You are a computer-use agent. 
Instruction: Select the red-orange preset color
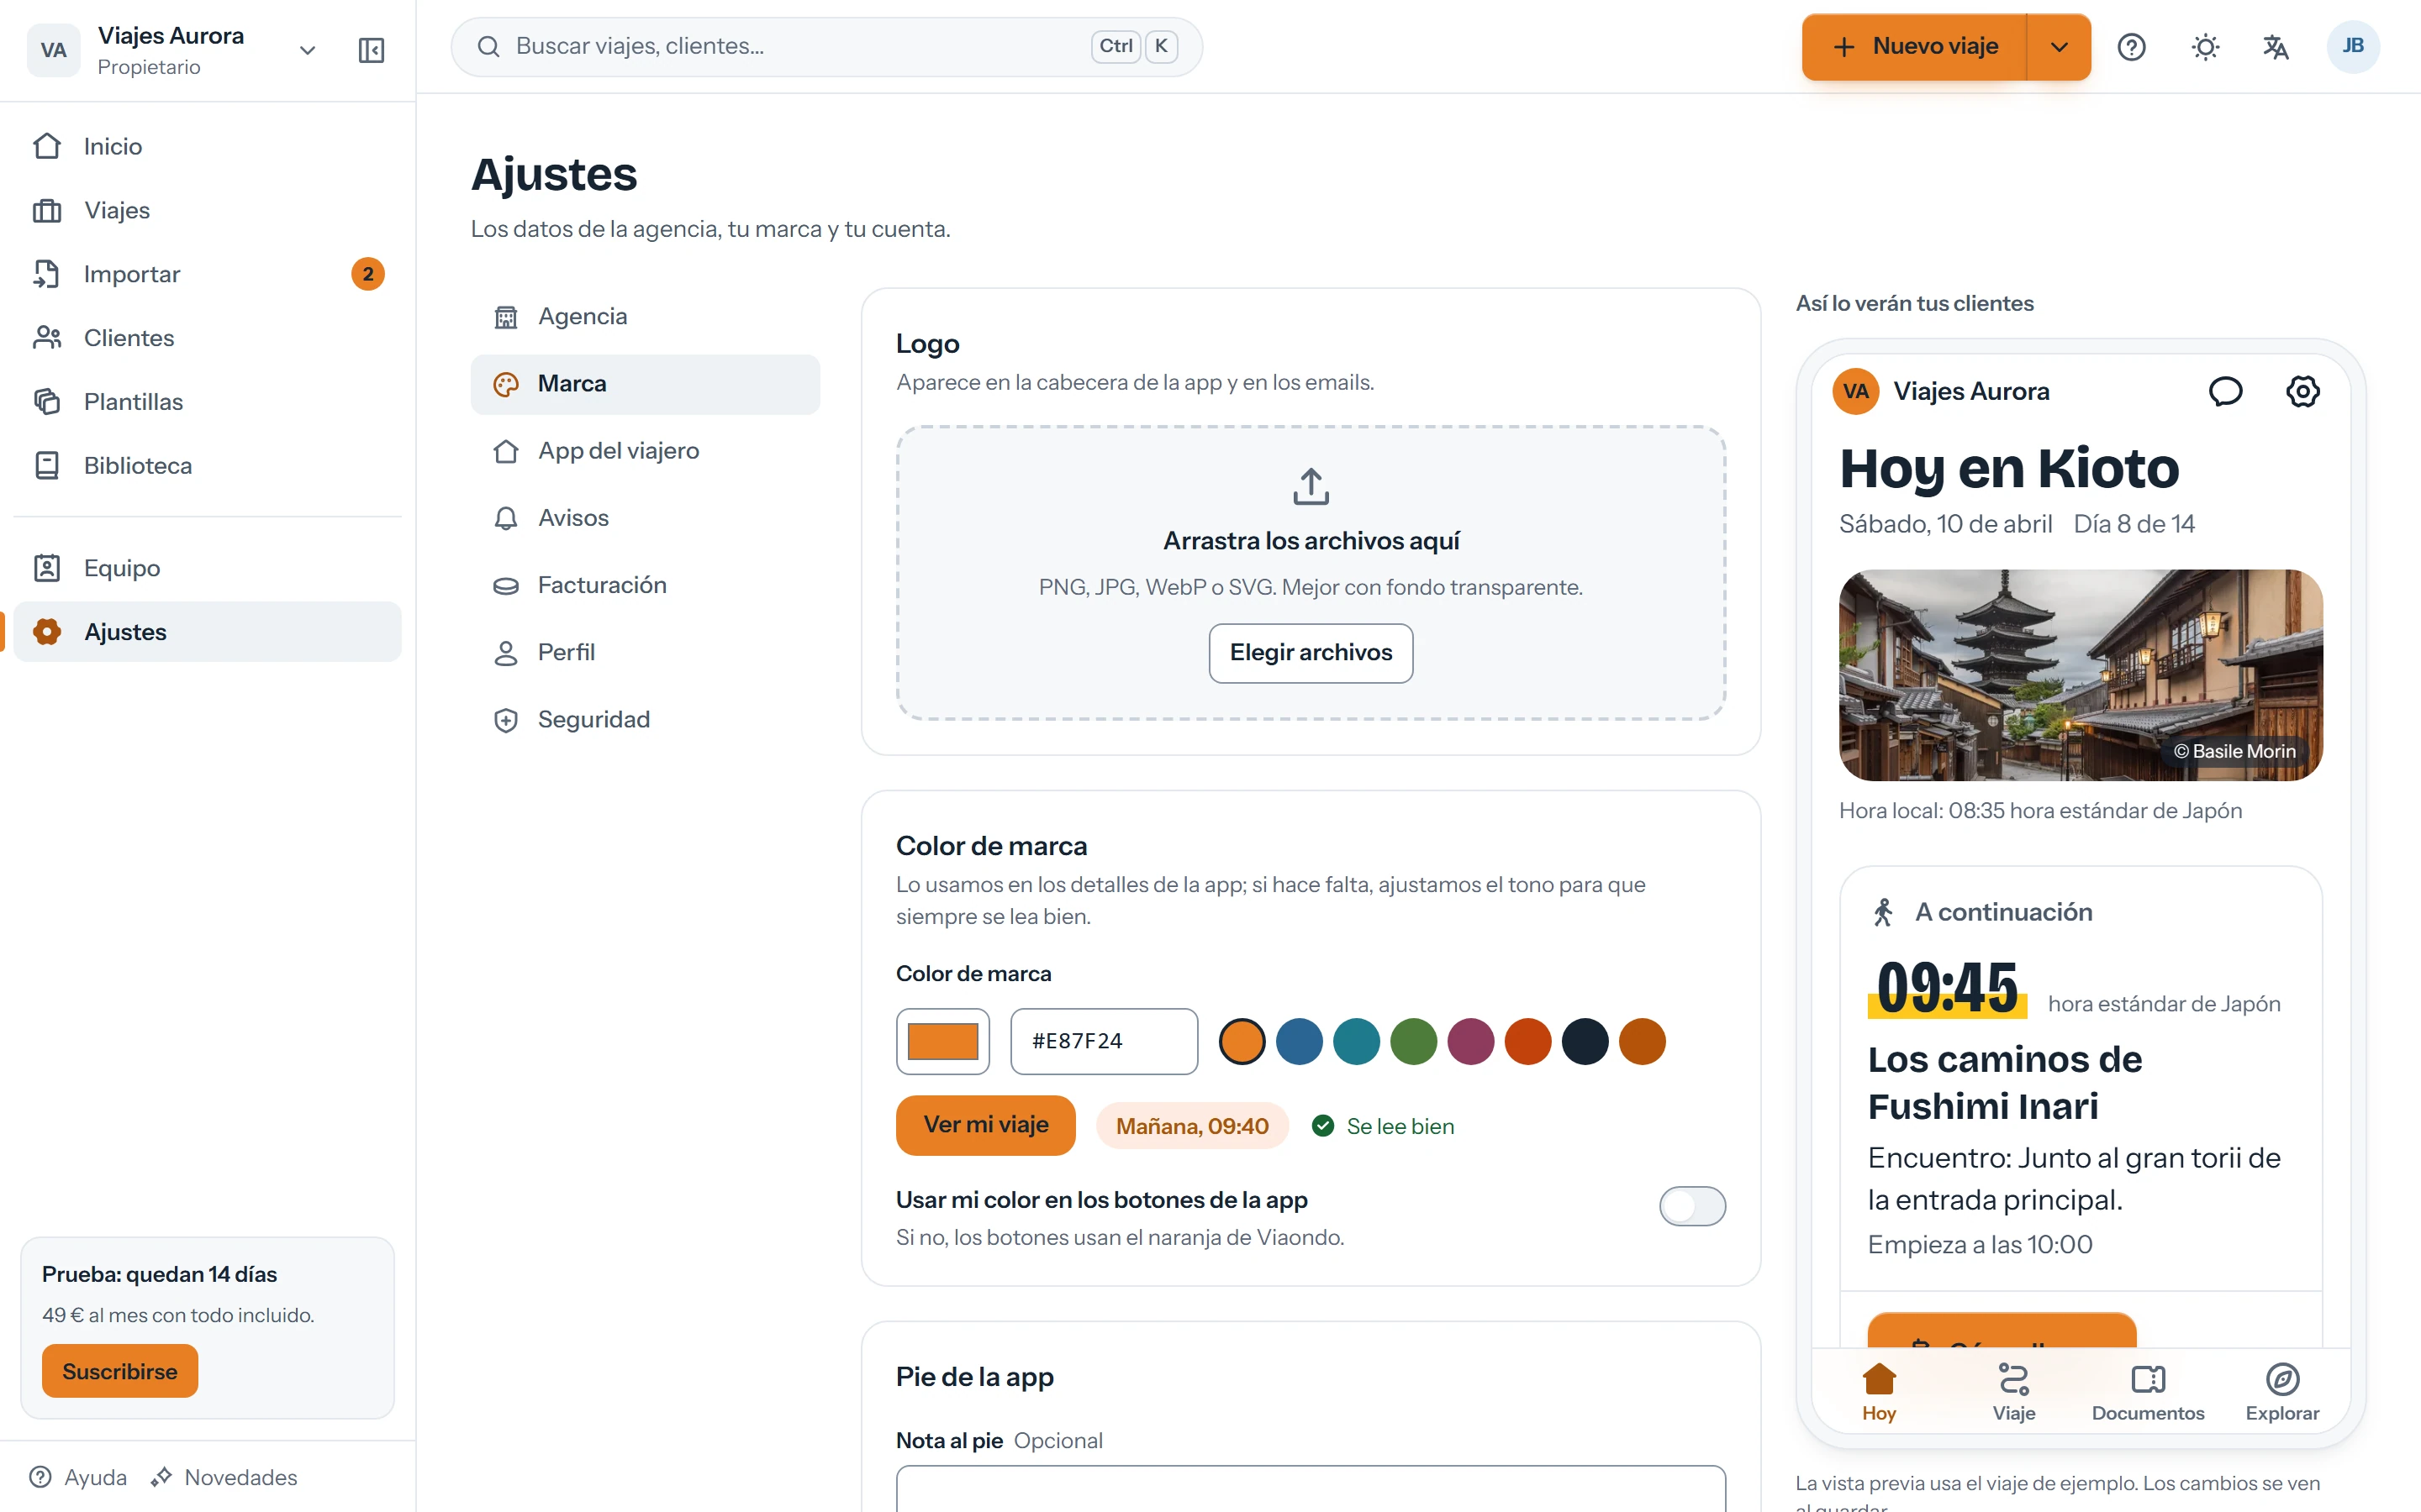(x=1527, y=1041)
